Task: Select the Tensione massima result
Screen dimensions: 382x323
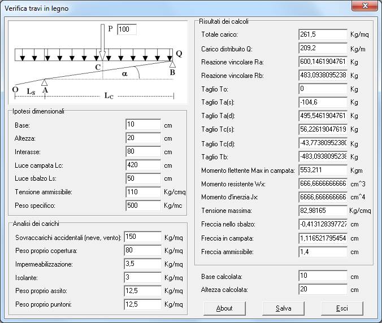Action: (x=323, y=211)
